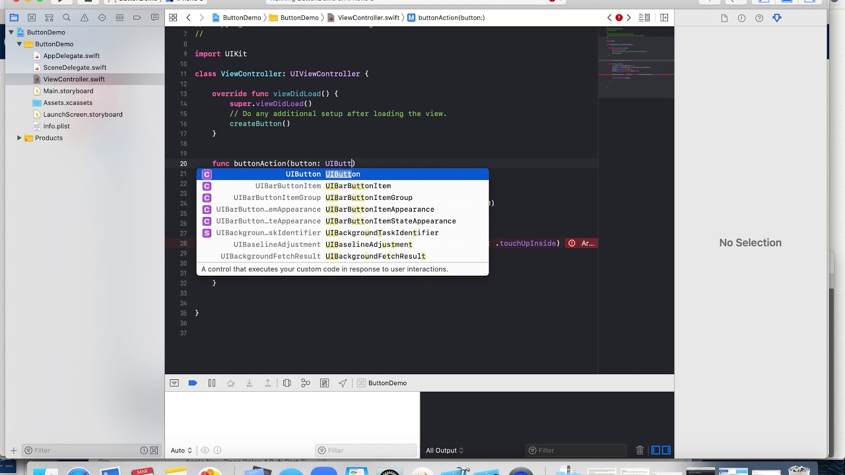The height and width of the screenshot is (475, 845).
Task: Toggle recent files filter clock
Action: pyautogui.click(x=144, y=451)
